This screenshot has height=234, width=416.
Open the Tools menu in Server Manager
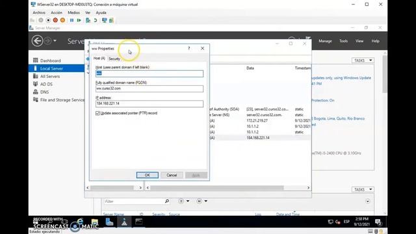(x=344, y=41)
